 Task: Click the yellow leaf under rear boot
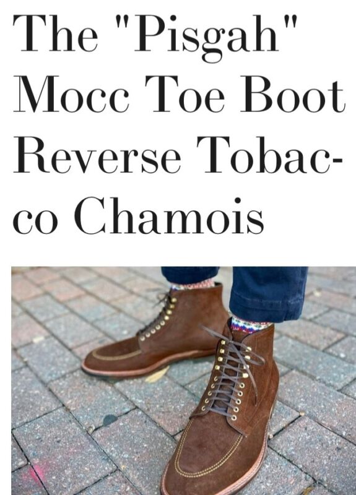[x=157, y=376]
